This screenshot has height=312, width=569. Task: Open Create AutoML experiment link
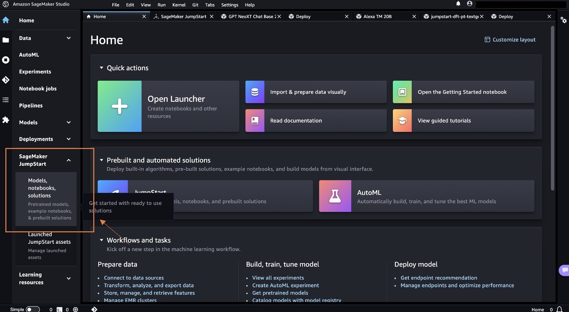286,286
